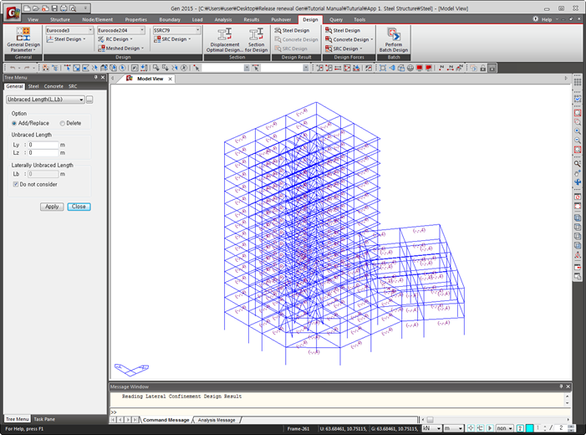This screenshot has width=586, height=435.
Task: Select the Delete radio option
Action: (x=62, y=123)
